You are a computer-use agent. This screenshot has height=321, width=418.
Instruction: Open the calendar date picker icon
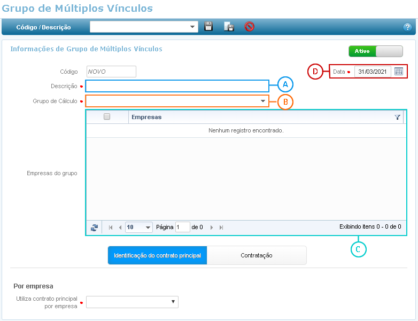[x=399, y=72]
